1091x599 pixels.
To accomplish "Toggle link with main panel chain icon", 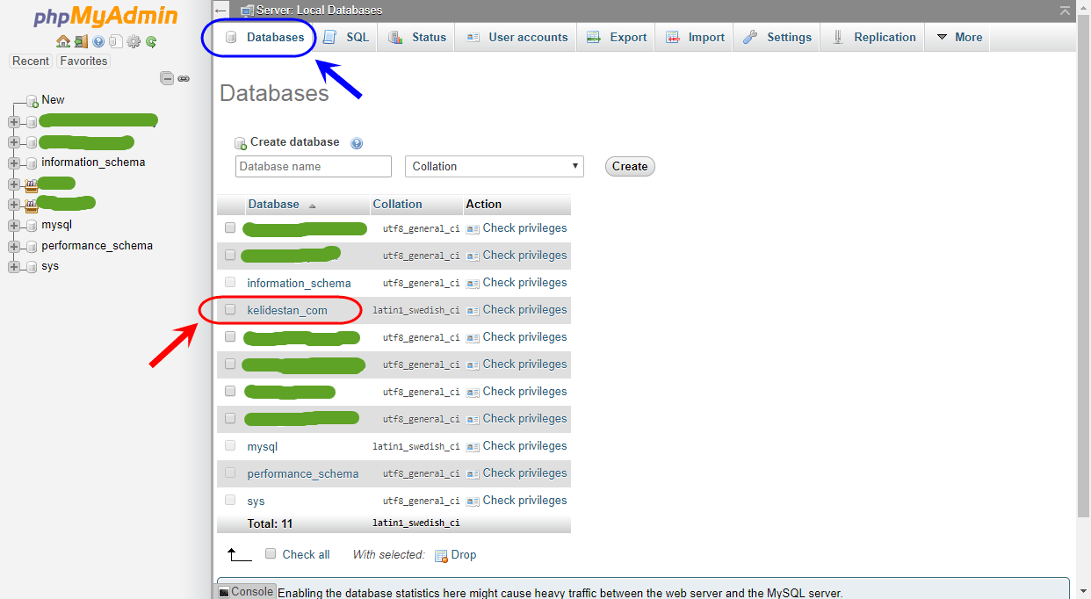I will point(184,78).
